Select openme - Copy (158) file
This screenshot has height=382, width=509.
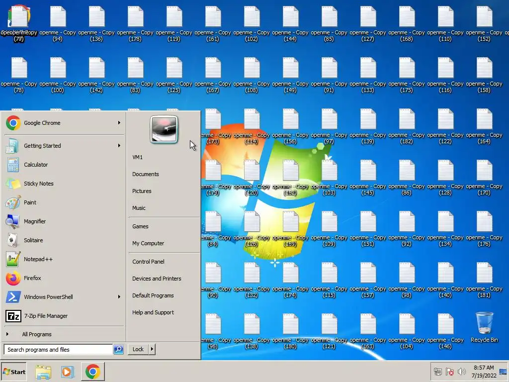coord(484,76)
